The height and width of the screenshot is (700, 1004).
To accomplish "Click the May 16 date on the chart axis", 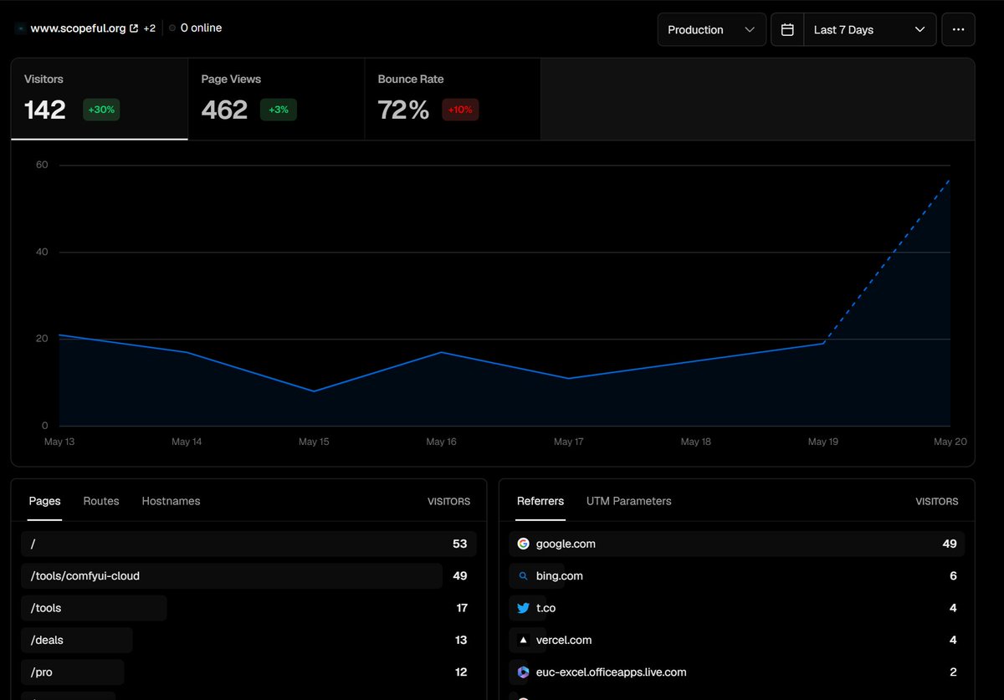I will click(441, 442).
